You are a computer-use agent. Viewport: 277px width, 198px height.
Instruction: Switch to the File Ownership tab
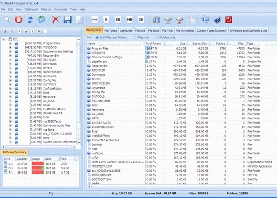[185, 31]
